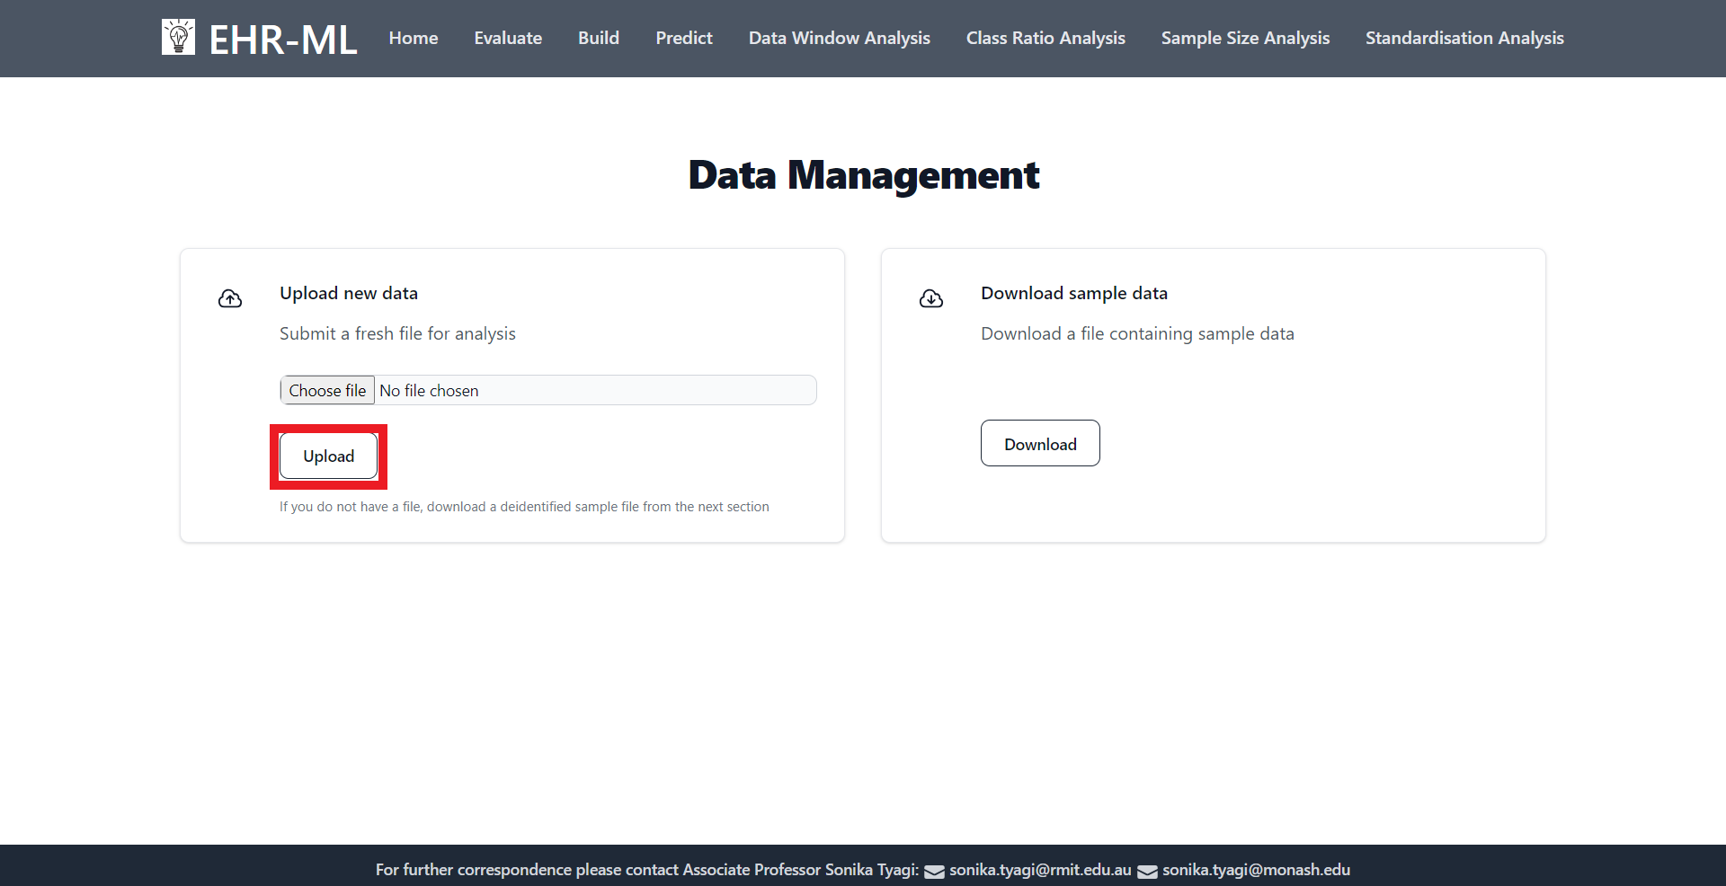Click the Choose file button
The height and width of the screenshot is (886, 1726).
point(327,390)
